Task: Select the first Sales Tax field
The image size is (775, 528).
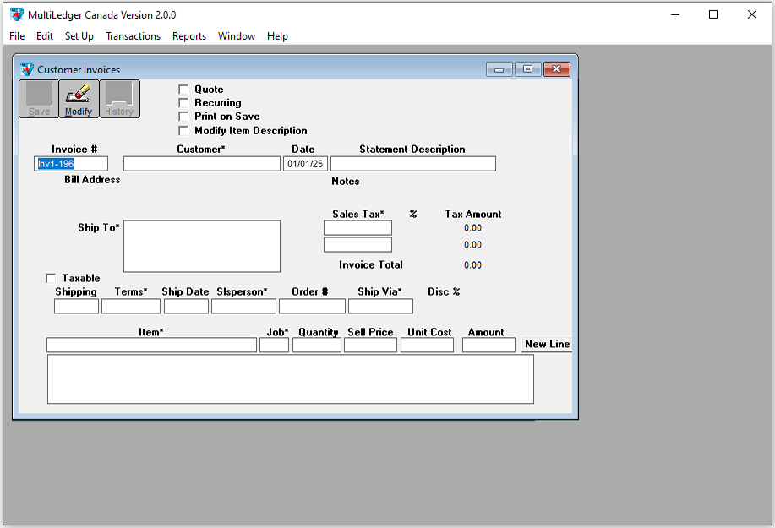Action: pyautogui.click(x=357, y=228)
